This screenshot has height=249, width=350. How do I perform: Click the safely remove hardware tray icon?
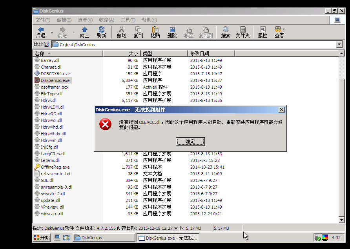[317, 238]
